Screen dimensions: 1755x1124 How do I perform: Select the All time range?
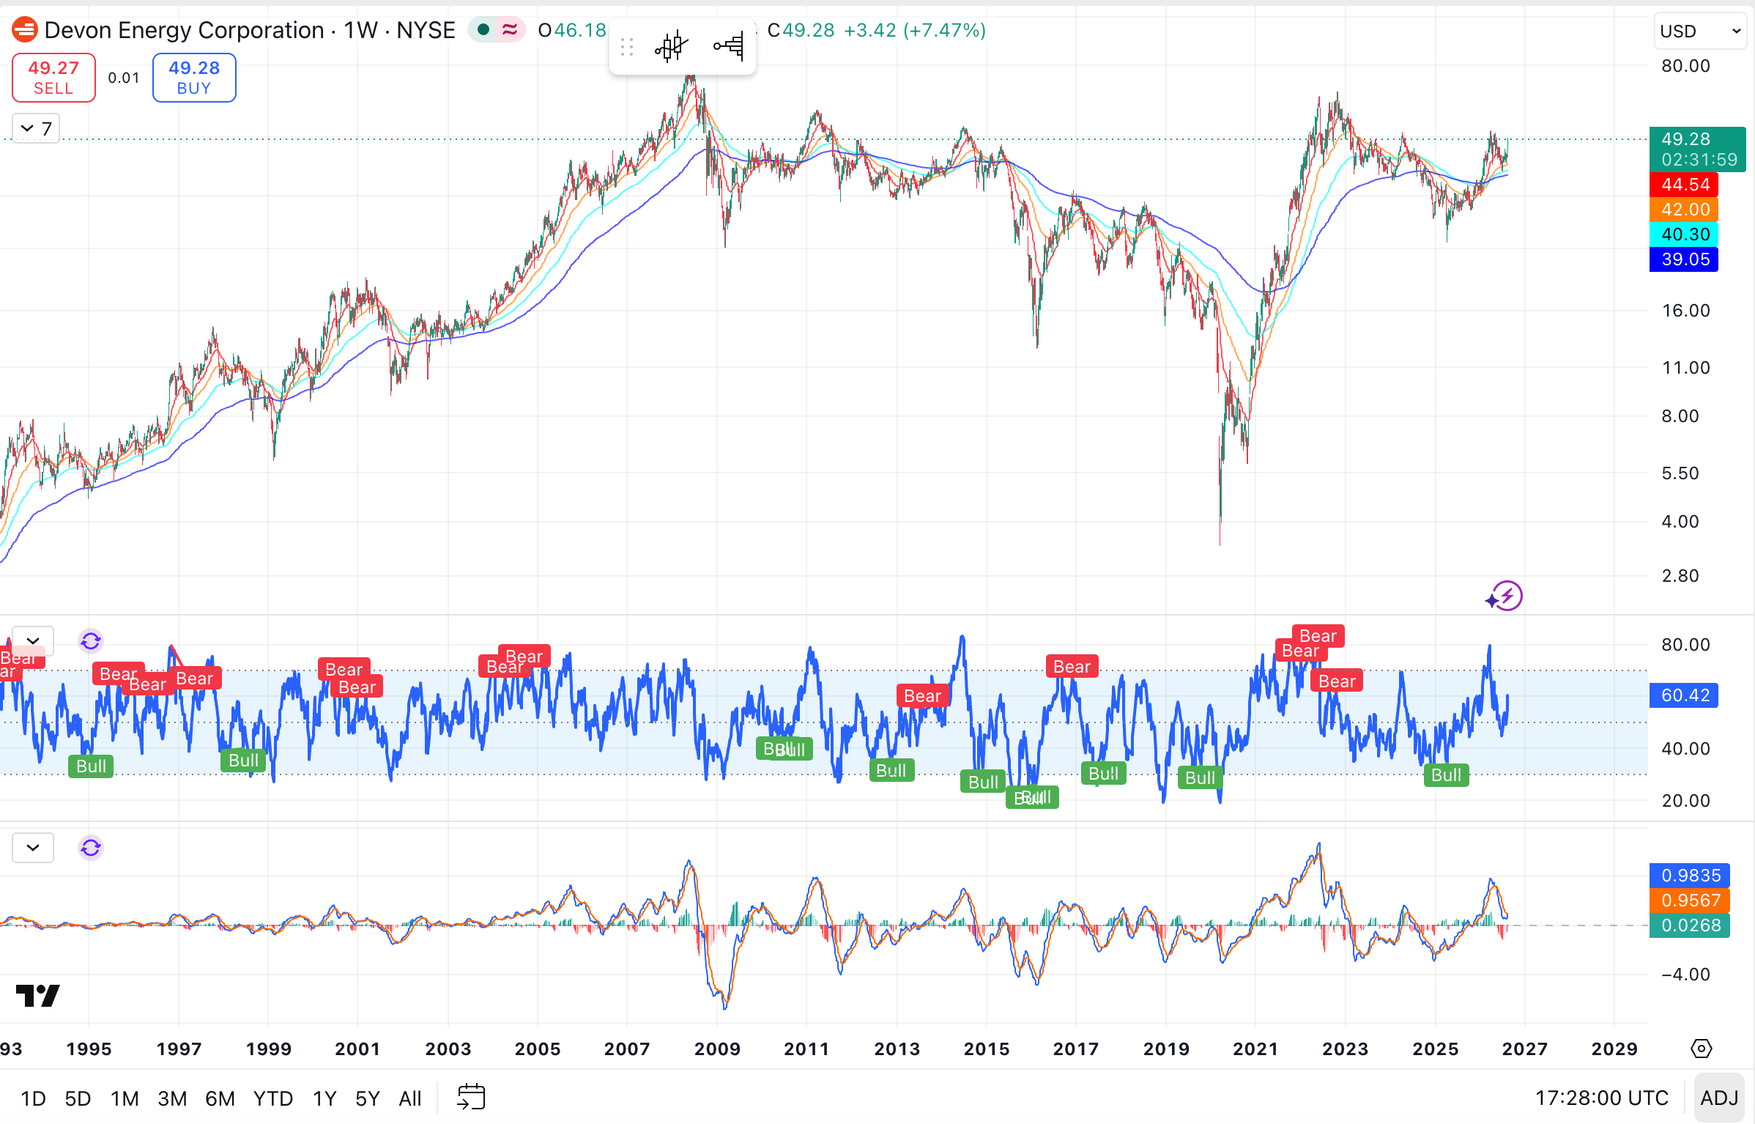point(410,1098)
